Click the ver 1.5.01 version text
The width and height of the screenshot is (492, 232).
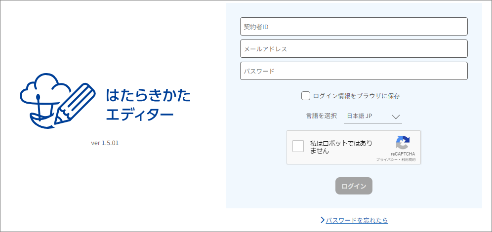(x=105, y=143)
